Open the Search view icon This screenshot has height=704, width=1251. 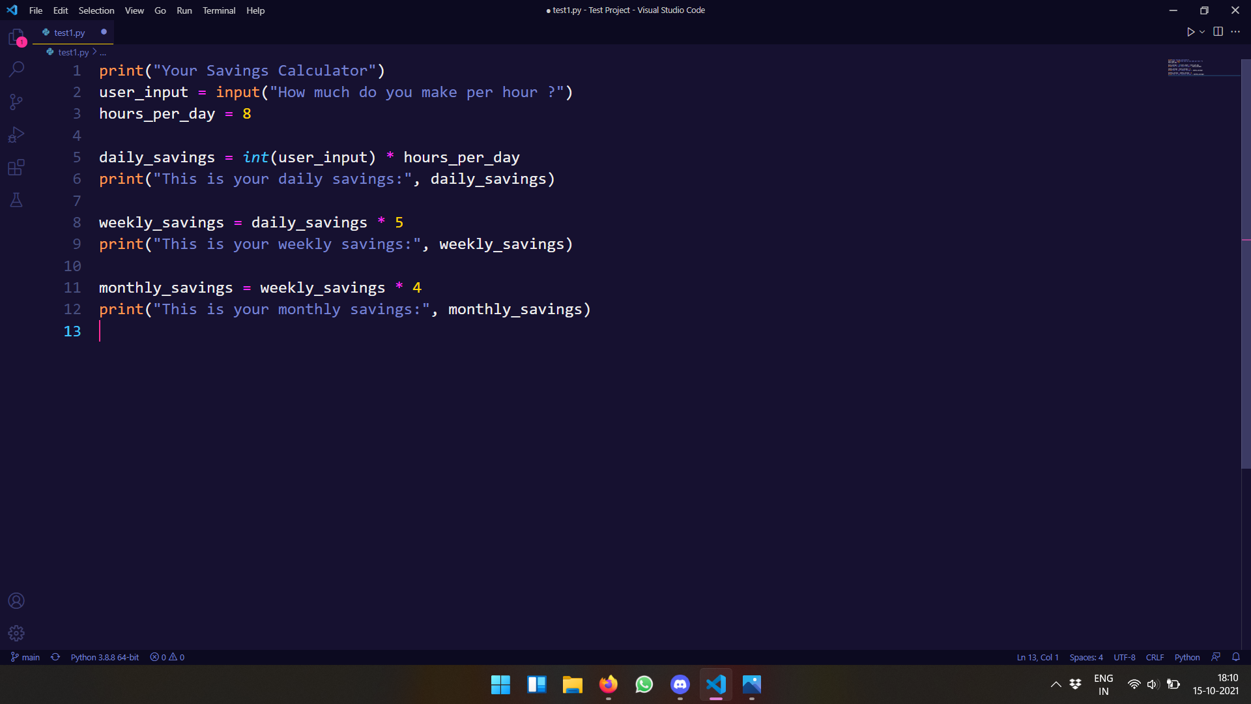16,69
